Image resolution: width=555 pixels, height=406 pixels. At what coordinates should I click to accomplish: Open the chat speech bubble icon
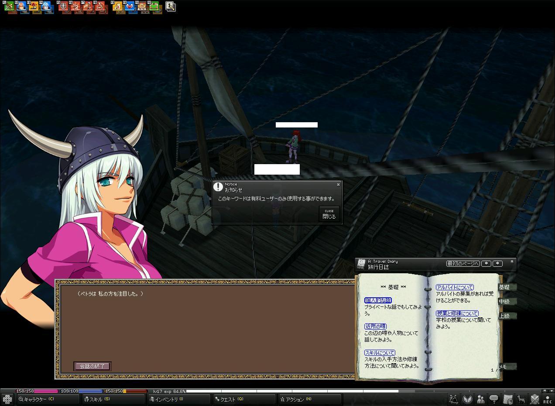tap(494, 399)
